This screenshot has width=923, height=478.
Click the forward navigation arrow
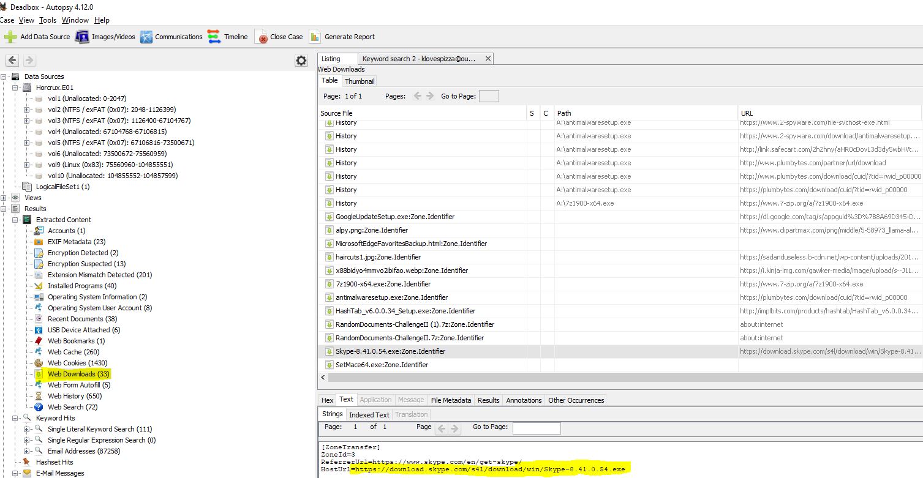[29, 60]
